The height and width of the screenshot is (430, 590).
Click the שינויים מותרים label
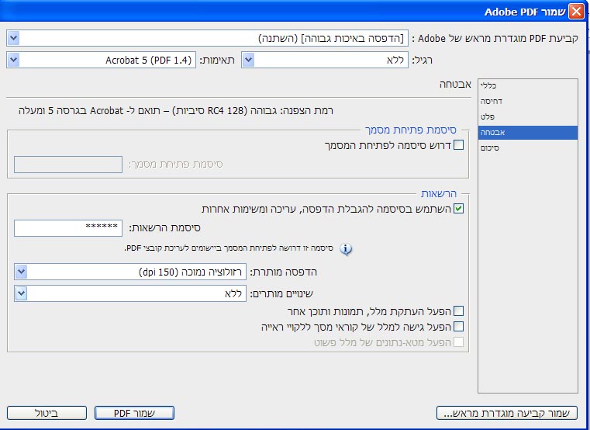coord(281,294)
